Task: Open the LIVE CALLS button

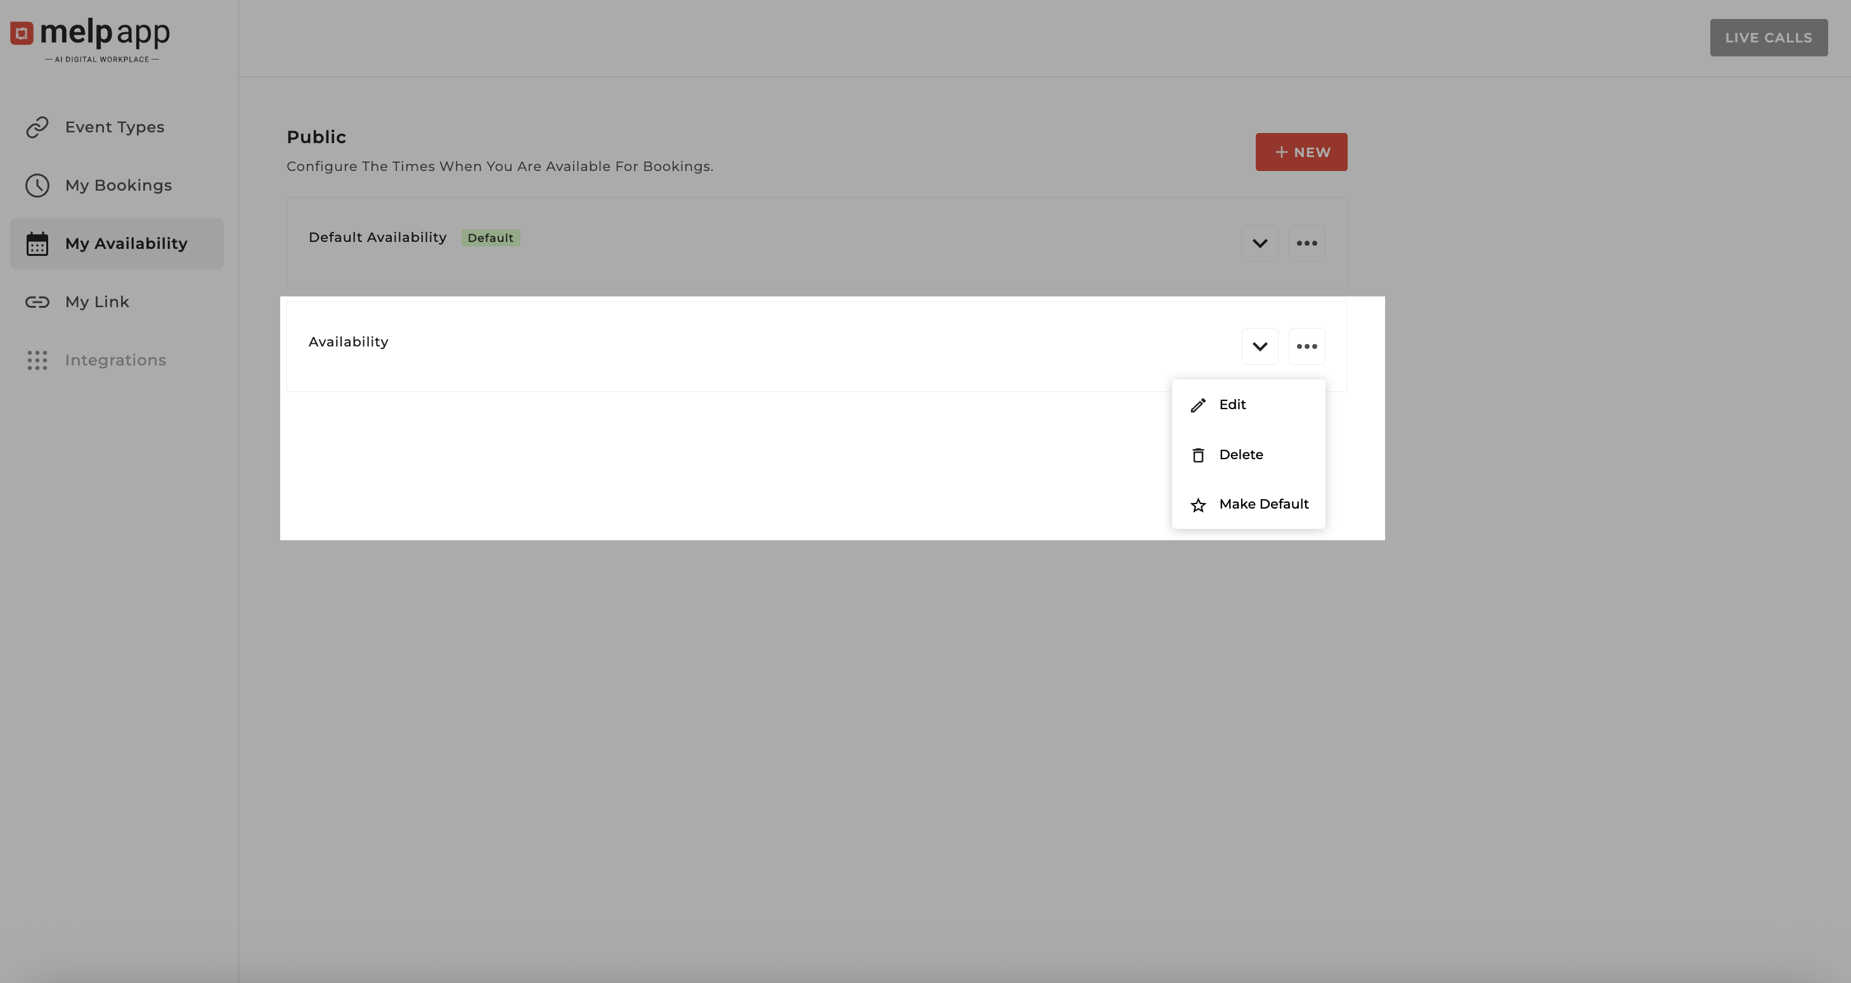Action: click(x=1769, y=37)
